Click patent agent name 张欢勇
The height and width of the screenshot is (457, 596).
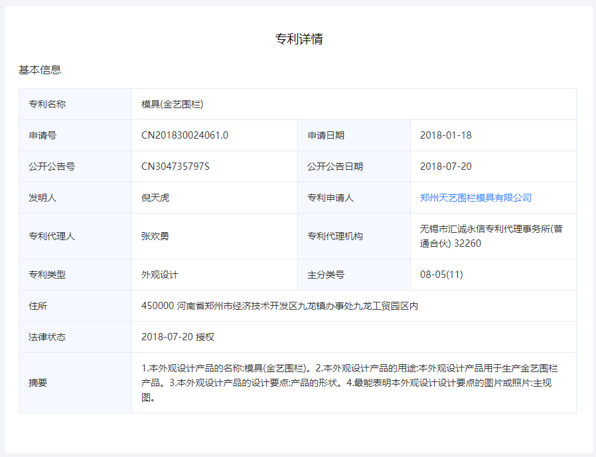tap(155, 236)
